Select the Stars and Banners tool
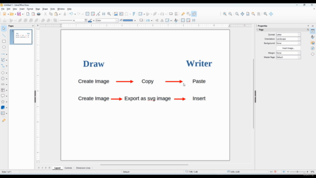This screenshot has height=178, width=316. tap(3, 102)
